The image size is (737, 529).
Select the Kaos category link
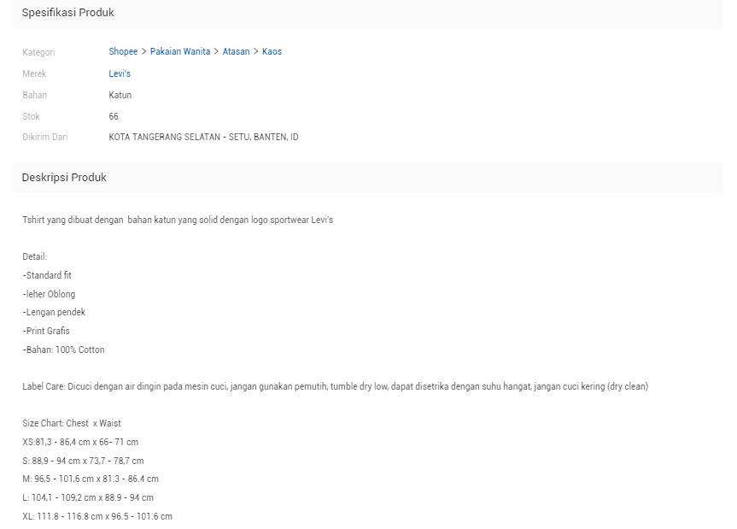pyautogui.click(x=272, y=52)
